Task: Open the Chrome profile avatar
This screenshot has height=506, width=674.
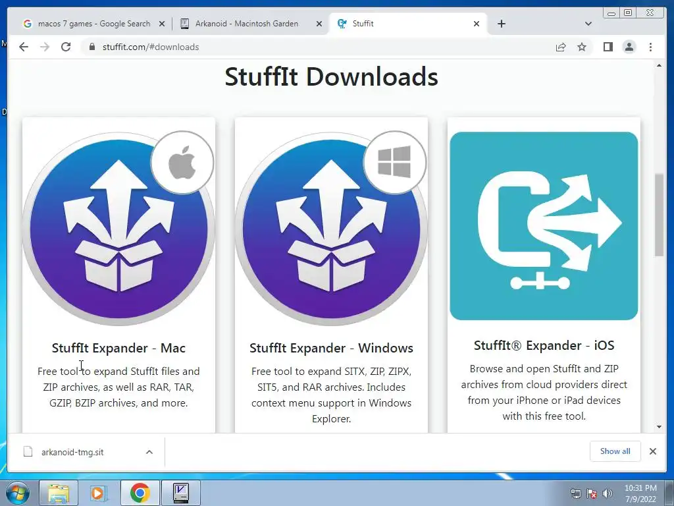Action: [x=629, y=47]
